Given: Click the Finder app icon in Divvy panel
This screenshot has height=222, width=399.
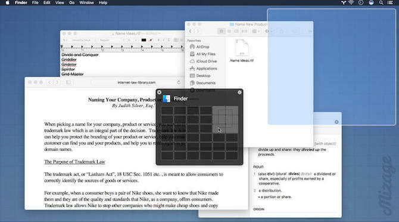Looking at the screenshot, I should click(166, 98).
